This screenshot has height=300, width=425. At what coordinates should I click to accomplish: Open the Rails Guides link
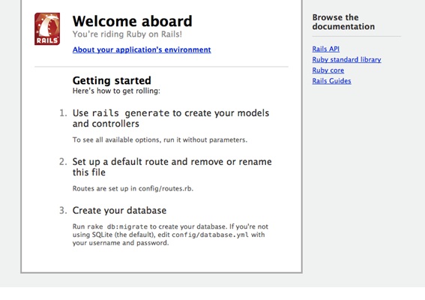[x=331, y=81]
